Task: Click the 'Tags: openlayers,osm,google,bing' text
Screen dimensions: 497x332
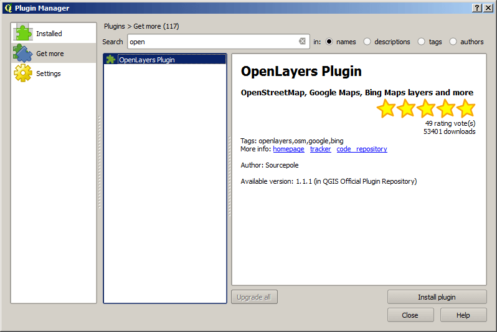Action: [292, 141]
